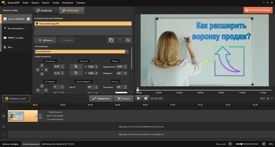Open the Правка menu
The height and width of the screenshot is (147, 275).
pos(35,3)
